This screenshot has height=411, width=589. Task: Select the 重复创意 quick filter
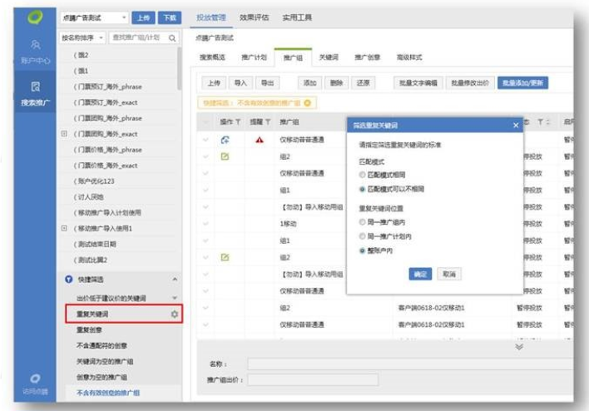(89, 329)
